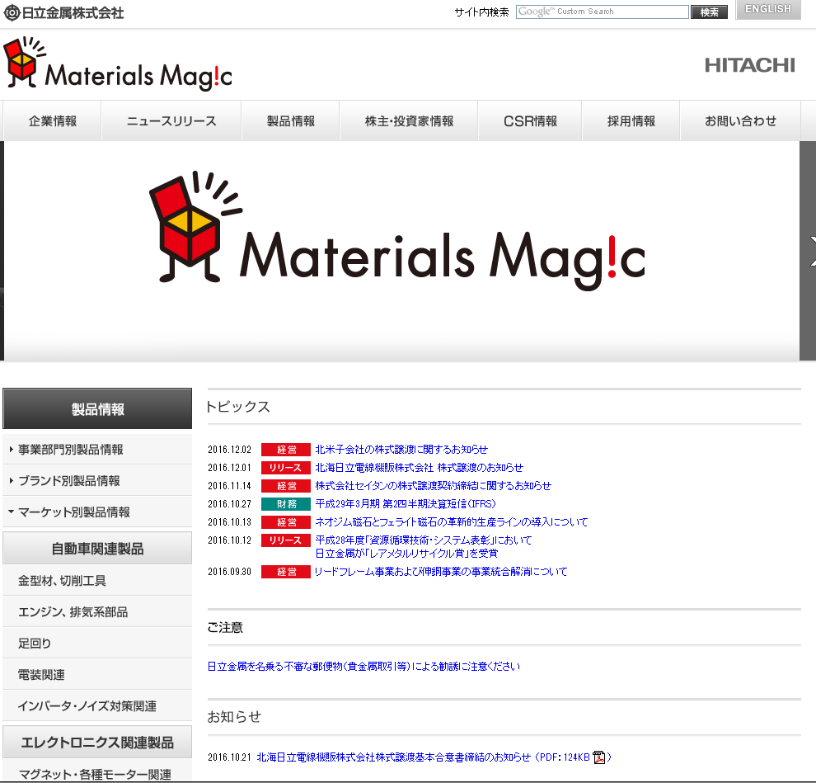Open the suspicious mail warning notice link
Viewport: 816px width, 783px height.
tap(363, 667)
